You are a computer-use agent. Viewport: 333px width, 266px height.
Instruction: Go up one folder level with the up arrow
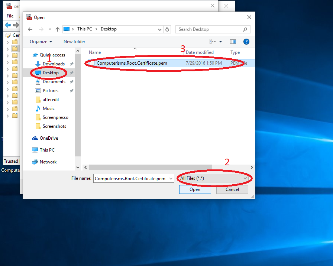(58, 29)
